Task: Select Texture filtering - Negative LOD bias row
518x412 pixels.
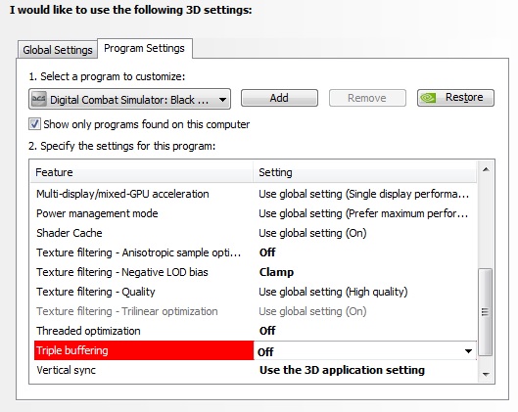Action: [255, 272]
